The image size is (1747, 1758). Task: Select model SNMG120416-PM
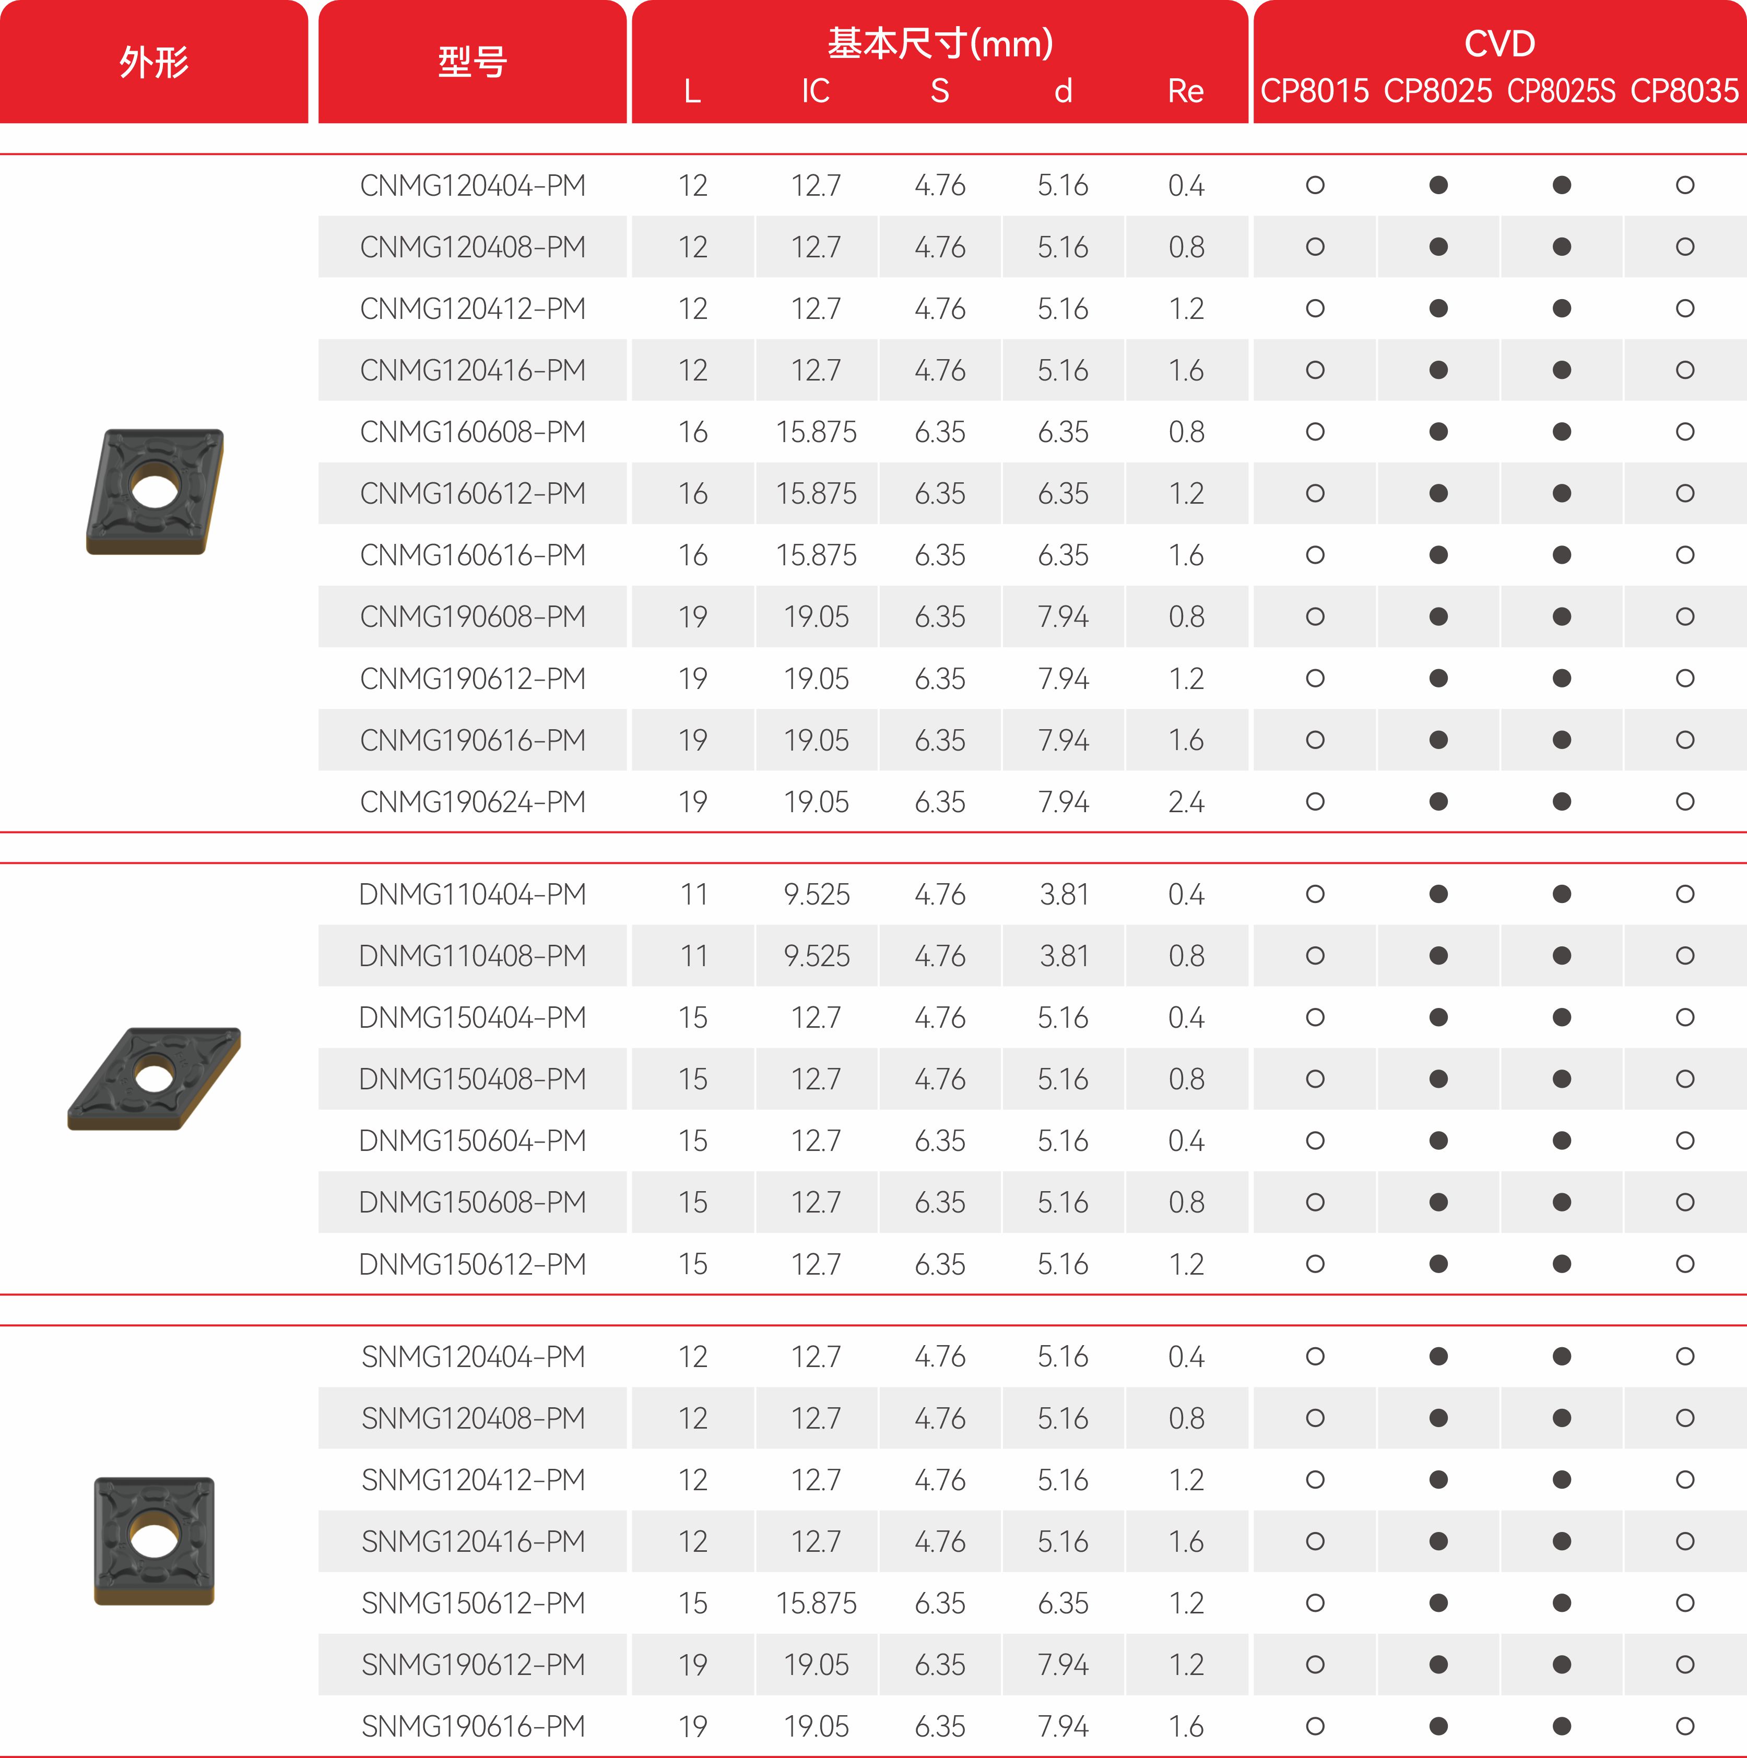click(x=473, y=1540)
